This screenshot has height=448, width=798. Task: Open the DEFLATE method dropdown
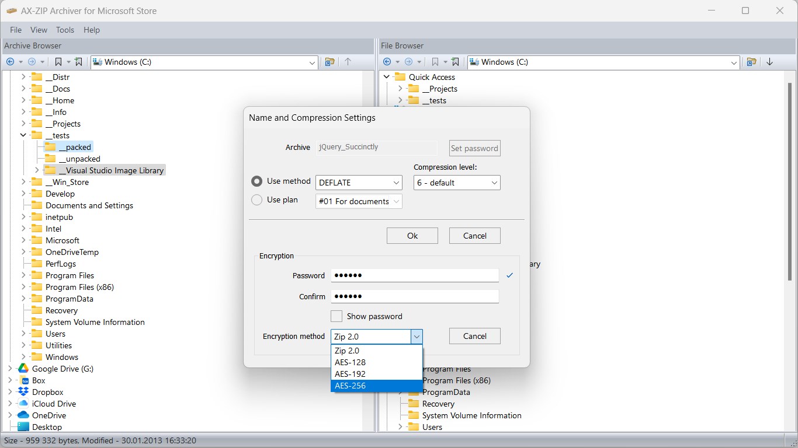(359, 183)
